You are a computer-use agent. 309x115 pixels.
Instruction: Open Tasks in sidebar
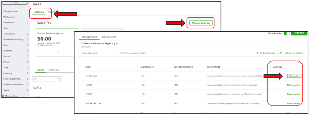pos(6,28)
